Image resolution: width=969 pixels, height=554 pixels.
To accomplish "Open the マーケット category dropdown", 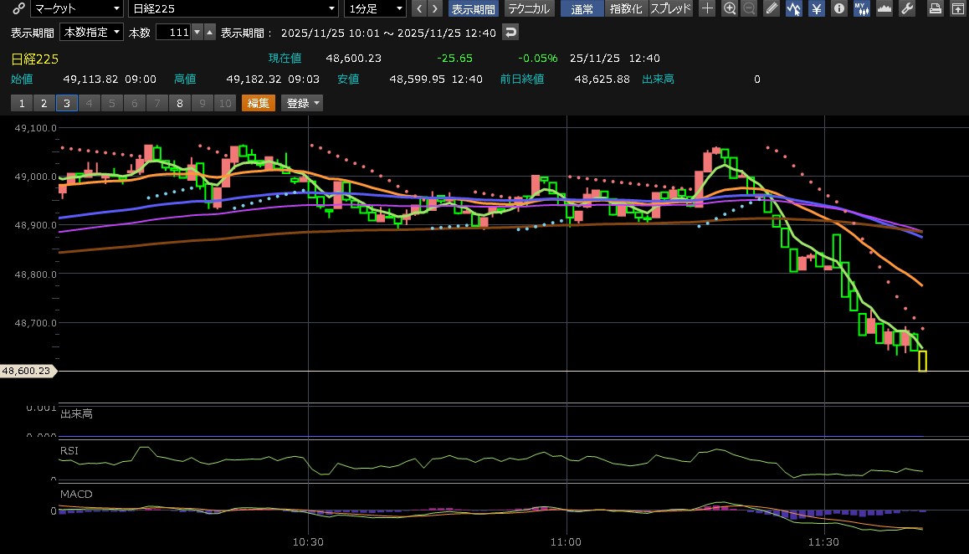I will (x=76, y=9).
